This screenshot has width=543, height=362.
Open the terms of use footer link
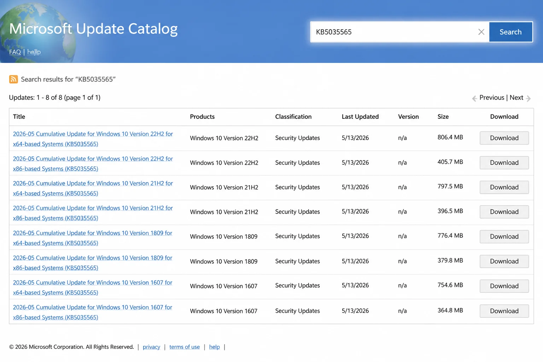[185, 347]
